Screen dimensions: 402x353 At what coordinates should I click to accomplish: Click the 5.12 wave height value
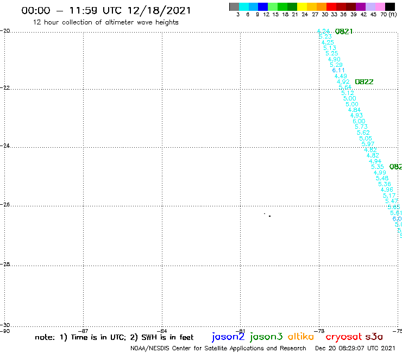(348, 93)
